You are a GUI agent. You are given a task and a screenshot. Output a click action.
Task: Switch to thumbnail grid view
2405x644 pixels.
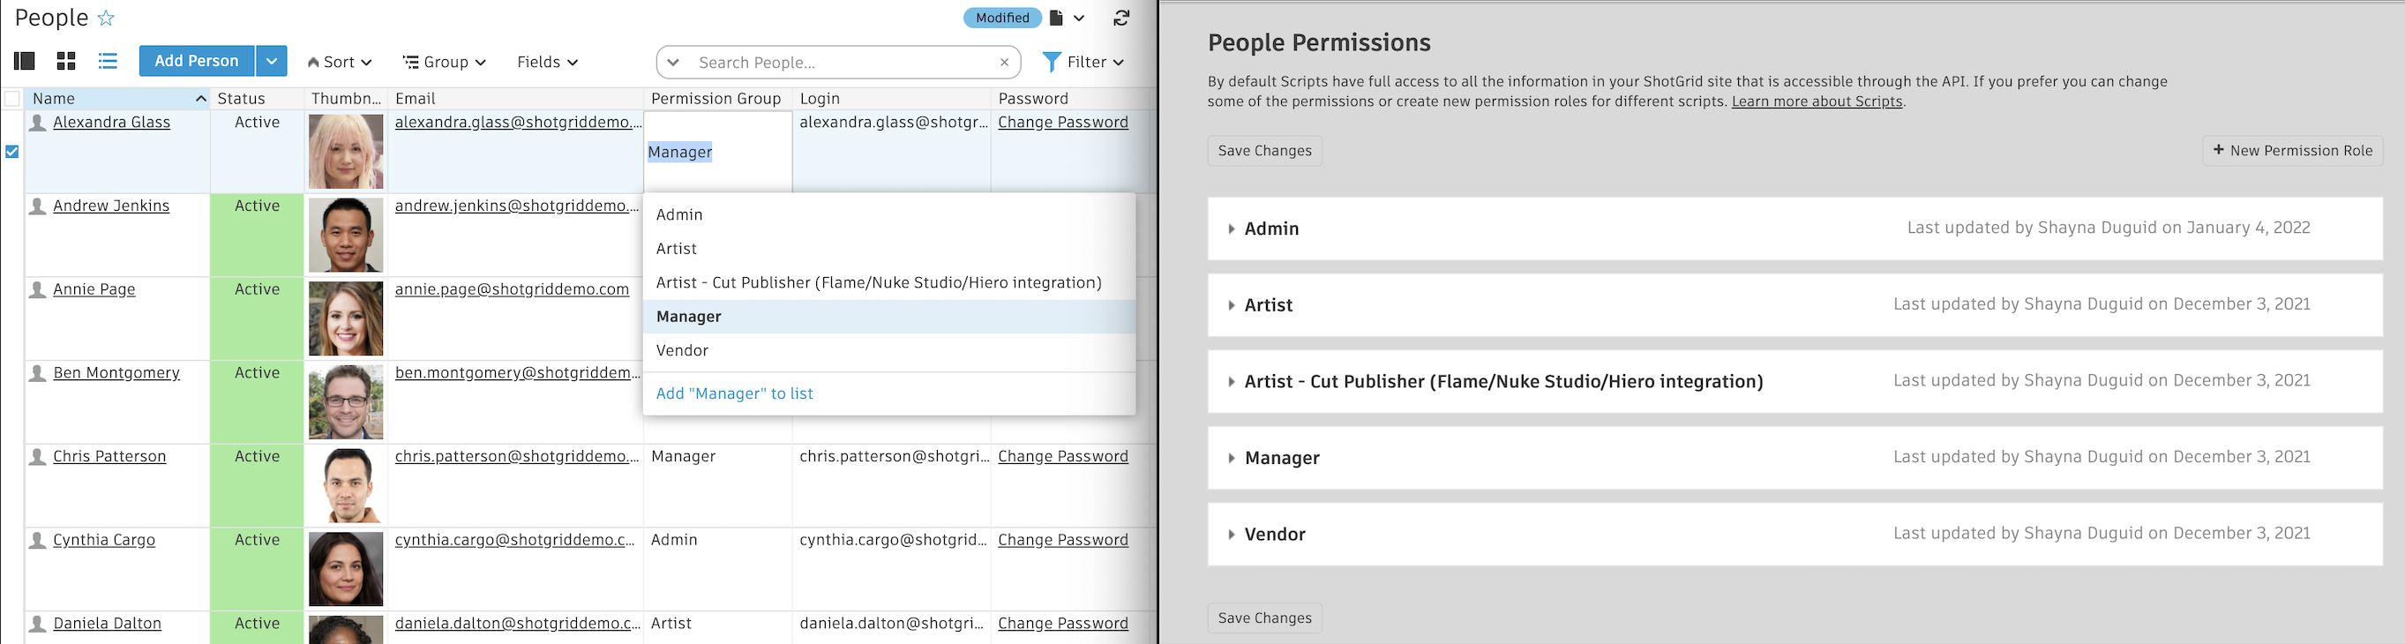click(x=65, y=61)
